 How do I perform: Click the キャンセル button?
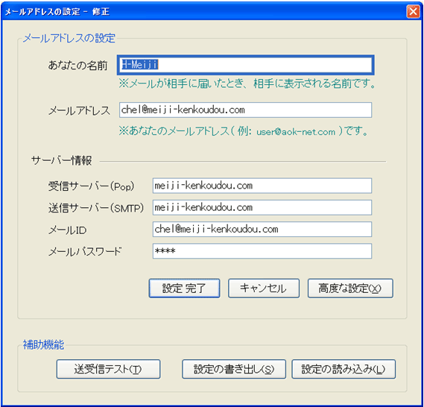pos(264,288)
